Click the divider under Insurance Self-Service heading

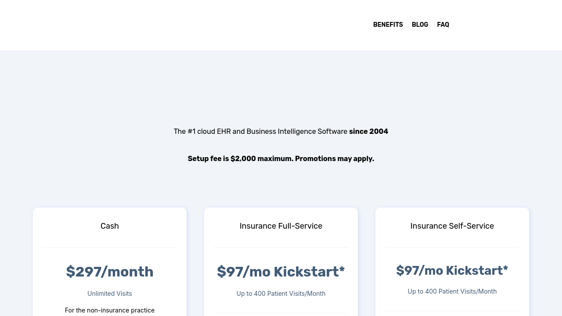452,247
